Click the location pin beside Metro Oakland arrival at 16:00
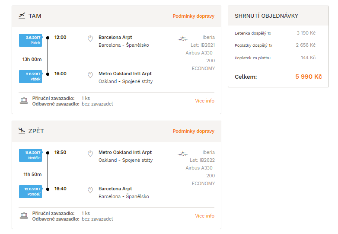Screen dimensions: 338x234 90,75
